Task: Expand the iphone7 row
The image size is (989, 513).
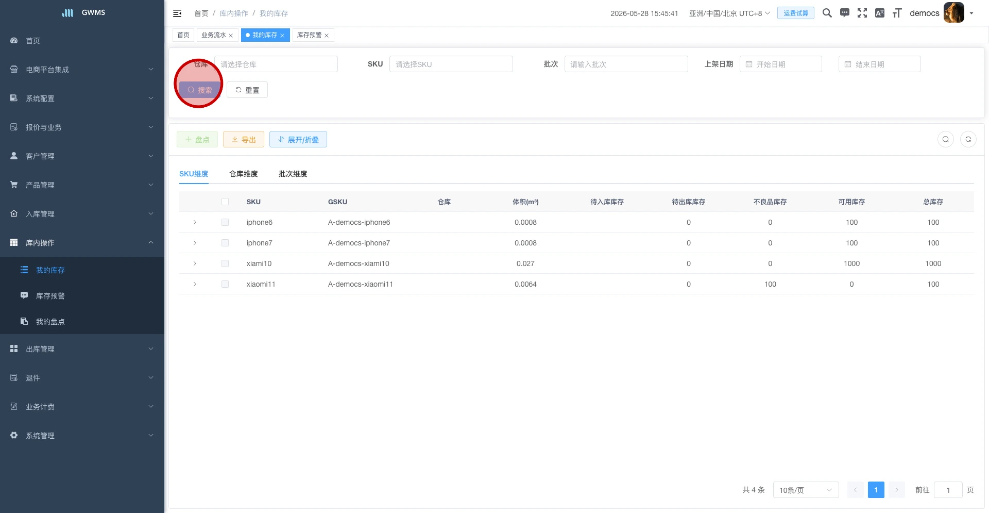Action: point(195,243)
